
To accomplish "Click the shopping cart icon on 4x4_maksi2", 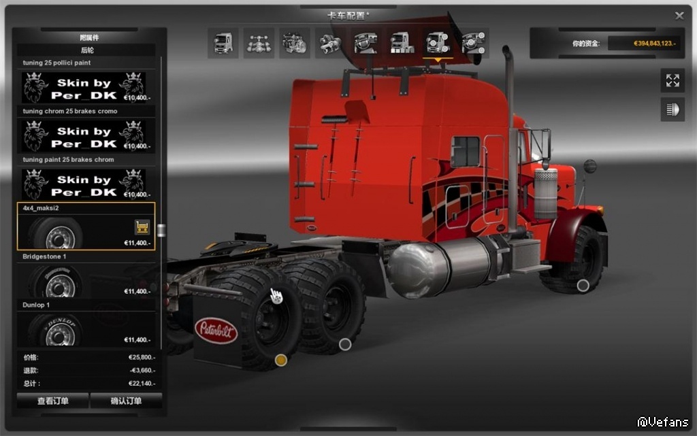I will [142, 227].
